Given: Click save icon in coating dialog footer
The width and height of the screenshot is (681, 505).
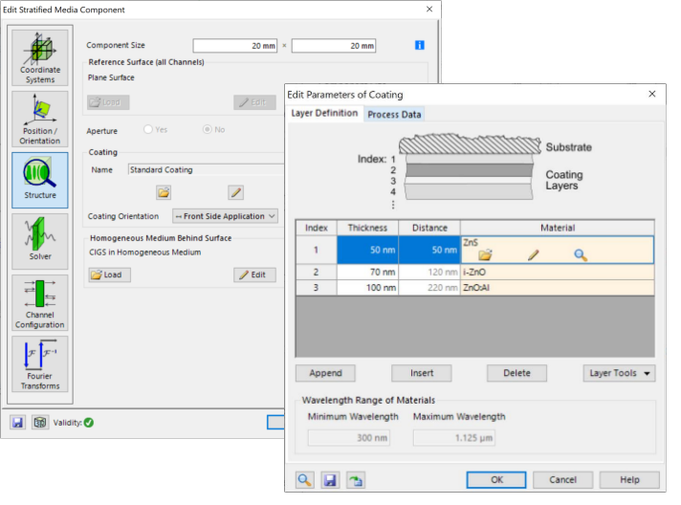Looking at the screenshot, I should (329, 480).
